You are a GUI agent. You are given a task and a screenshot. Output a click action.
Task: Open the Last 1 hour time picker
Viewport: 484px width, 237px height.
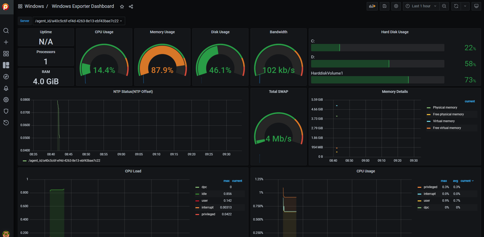pyautogui.click(x=421, y=6)
